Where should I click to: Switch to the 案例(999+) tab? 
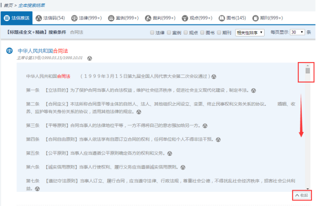(123, 18)
